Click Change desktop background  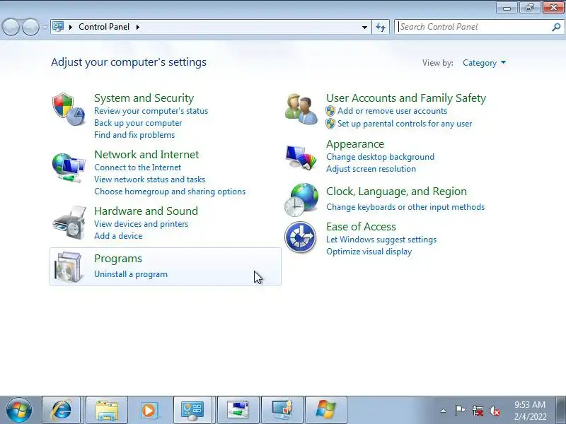pyautogui.click(x=380, y=157)
